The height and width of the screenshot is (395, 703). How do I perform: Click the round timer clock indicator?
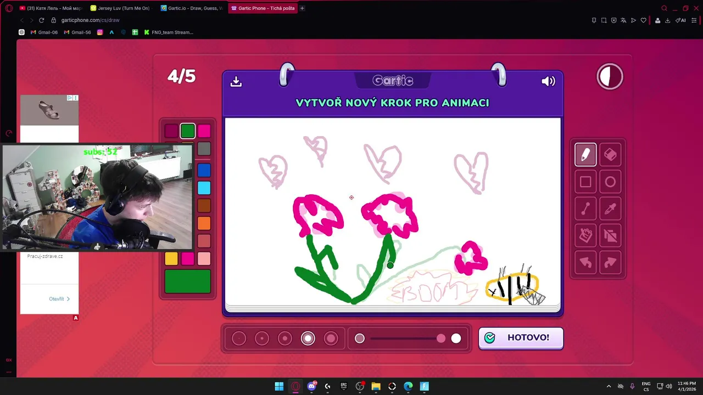coord(610,77)
